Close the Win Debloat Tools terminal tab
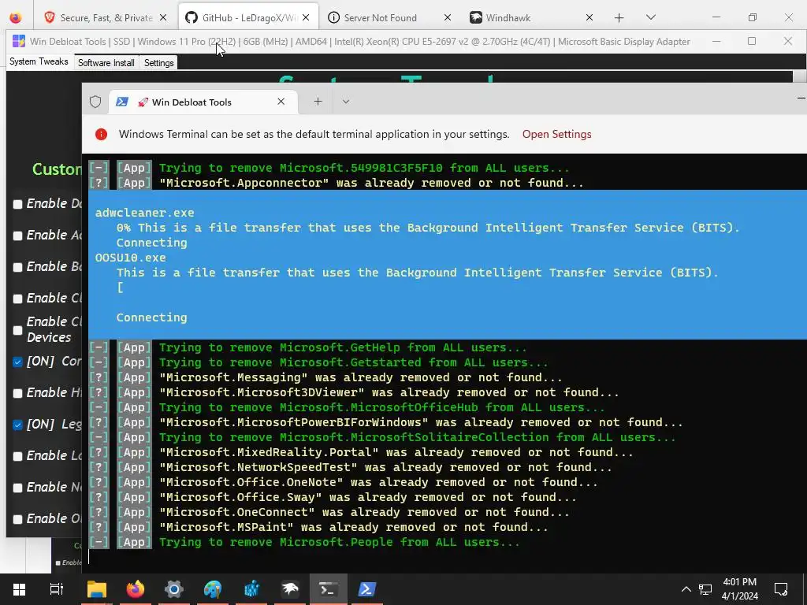Screen dimensions: 807x605 (x=281, y=102)
